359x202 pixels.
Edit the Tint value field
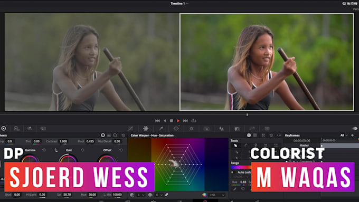coord(36,141)
